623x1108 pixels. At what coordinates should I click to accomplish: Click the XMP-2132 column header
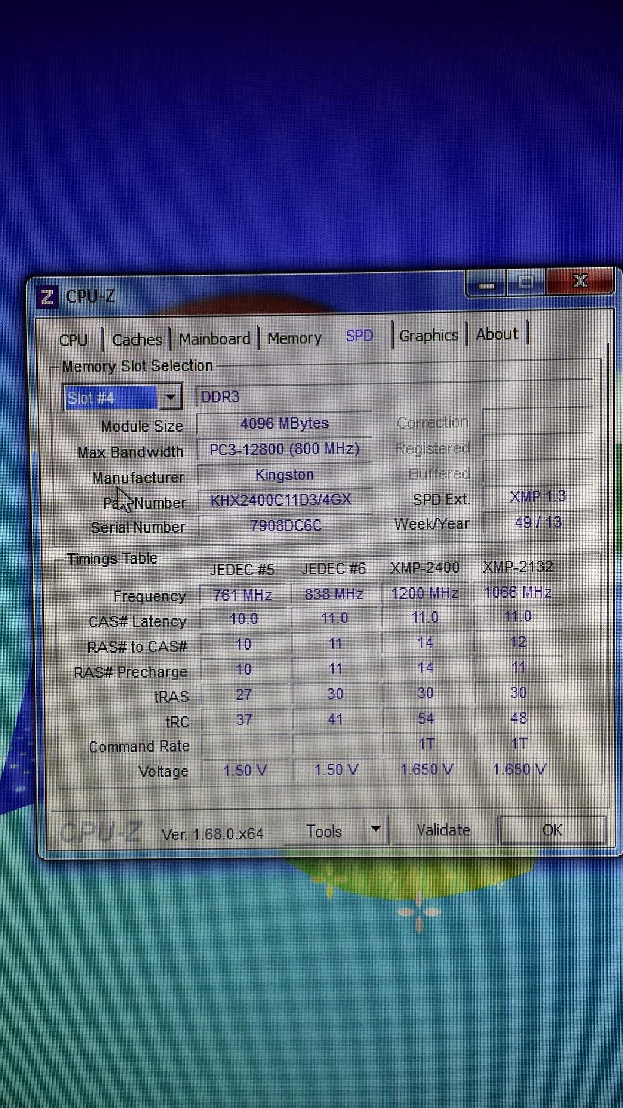coord(518,566)
